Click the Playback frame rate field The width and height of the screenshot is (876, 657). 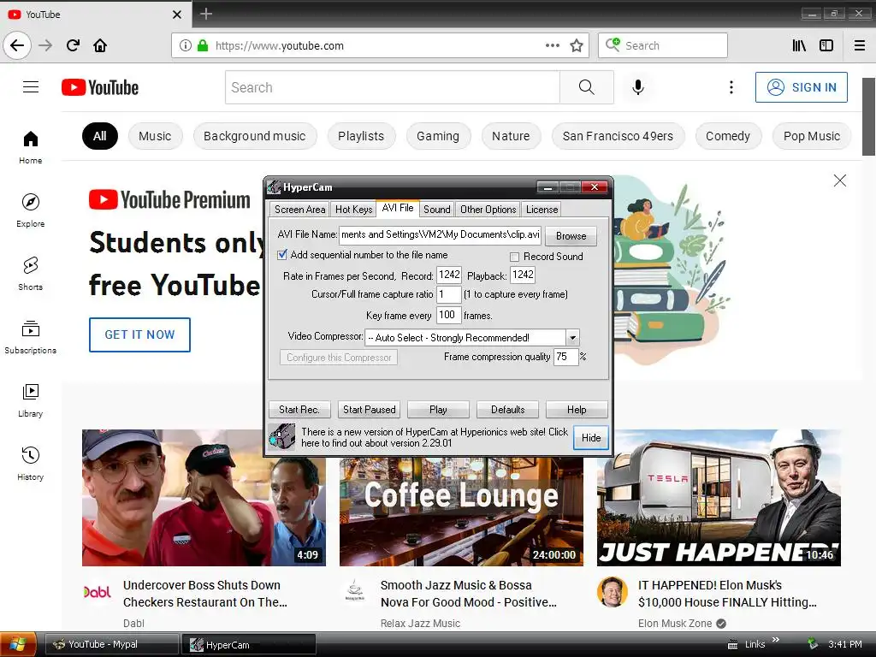(523, 275)
